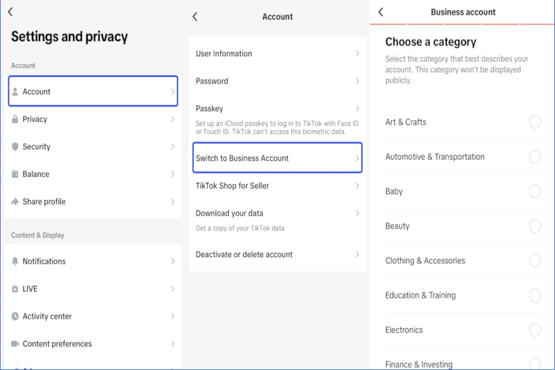Open the chevron on the Password row
This screenshot has height=370, width=555.
click(x=358, y=81)
